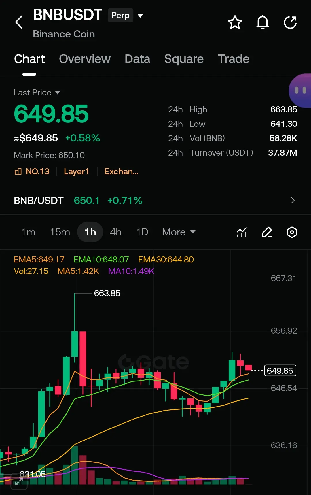This screenshot has width=311, height=495.
Task: Select the 1h timeframe
Action: pyautogui.click(x=90, y=232)
